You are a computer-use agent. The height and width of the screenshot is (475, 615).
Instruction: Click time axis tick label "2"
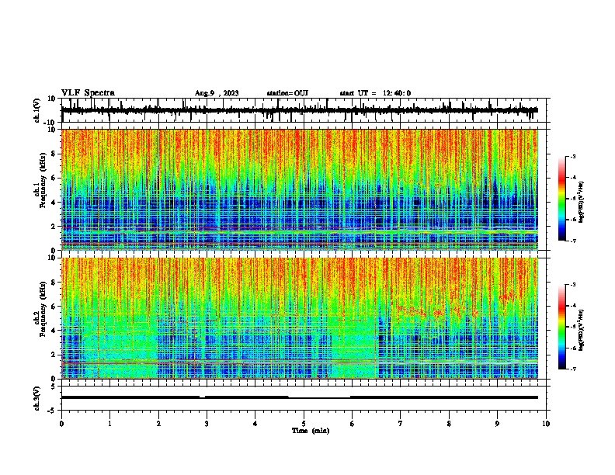coord(158,424)
